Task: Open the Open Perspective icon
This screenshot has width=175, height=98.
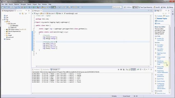Action: pyautogui.click(x=125, y=7)
